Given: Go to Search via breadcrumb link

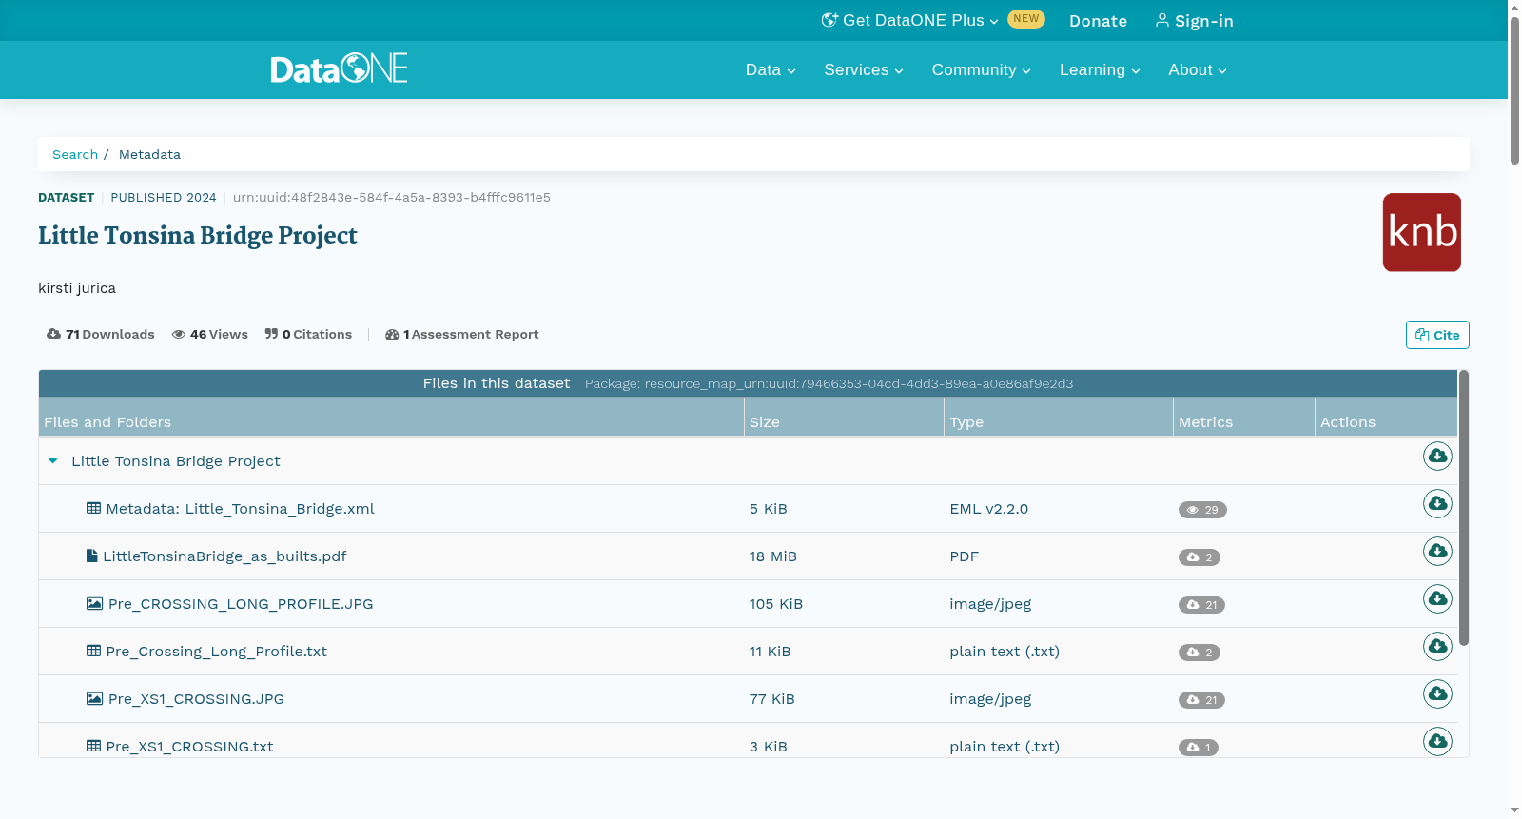Looking at the screenshot, I should 75,154.
